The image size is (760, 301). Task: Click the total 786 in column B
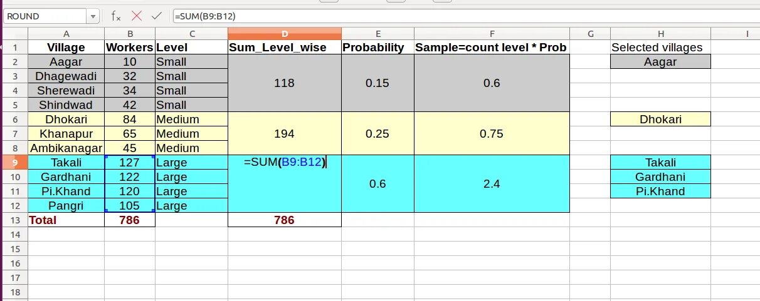point(130,220)
